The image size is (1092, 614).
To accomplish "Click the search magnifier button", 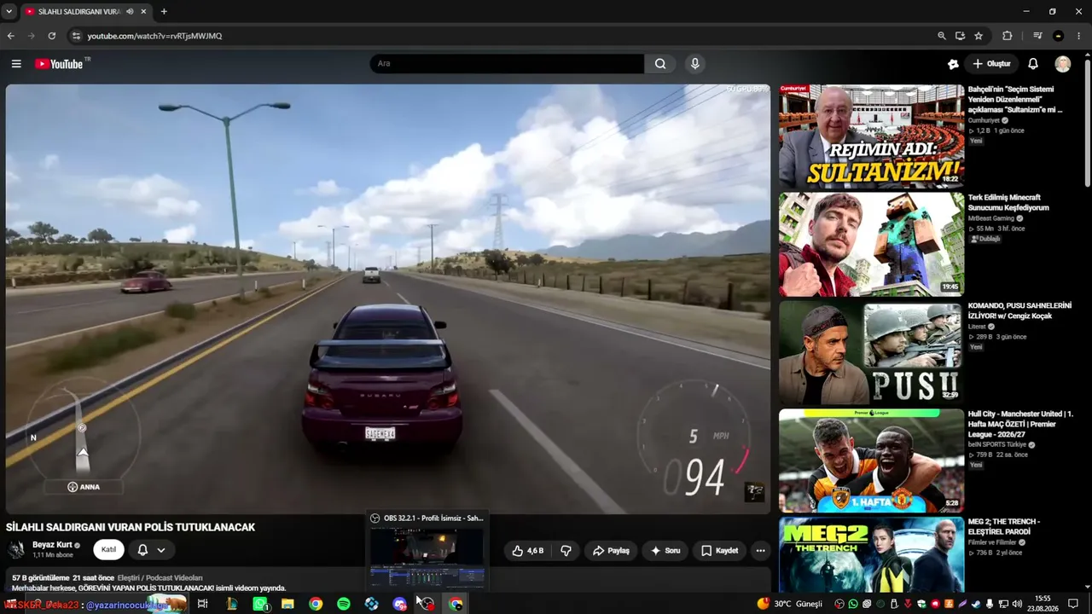I will click(660, 64).
